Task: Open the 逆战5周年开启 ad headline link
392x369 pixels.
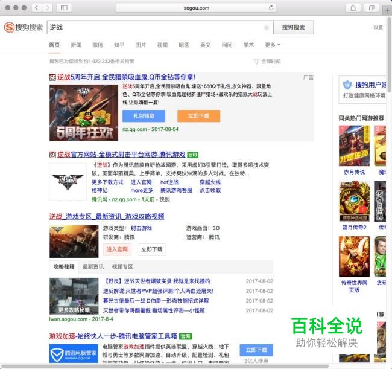Action: [x=126, y=77]
